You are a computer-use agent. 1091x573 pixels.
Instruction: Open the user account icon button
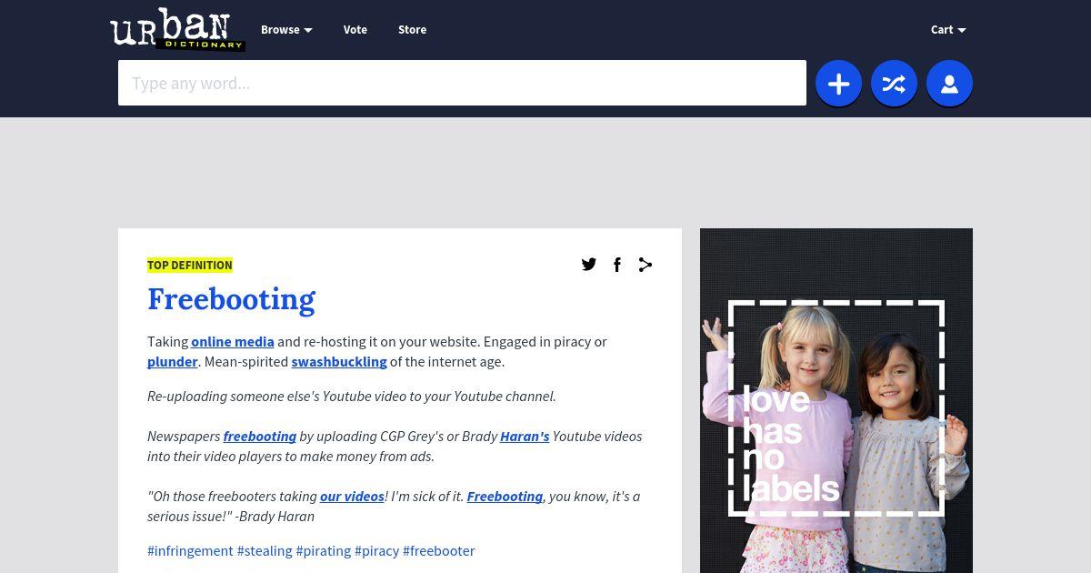point(949,84)
